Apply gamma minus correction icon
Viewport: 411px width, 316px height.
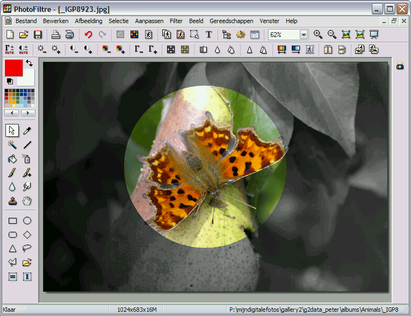[x=139, y=49]
